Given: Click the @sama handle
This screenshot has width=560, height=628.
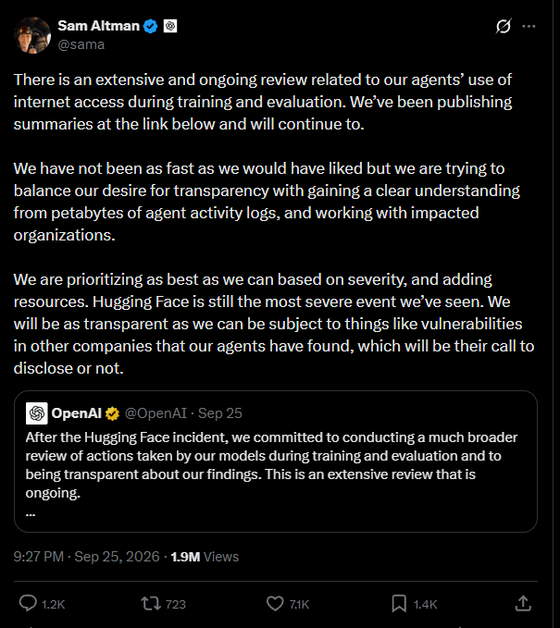Looking at the screenshot, I should 81,44.
